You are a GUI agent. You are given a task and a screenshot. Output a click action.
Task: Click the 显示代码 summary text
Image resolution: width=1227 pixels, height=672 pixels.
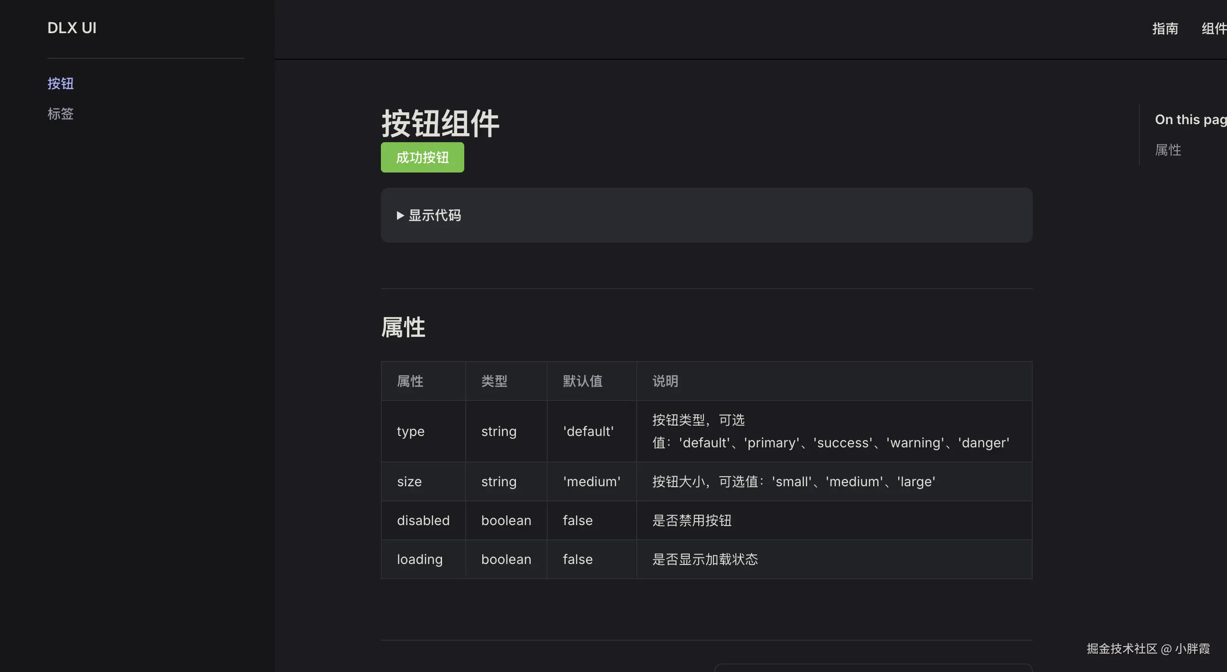[434, 216]
